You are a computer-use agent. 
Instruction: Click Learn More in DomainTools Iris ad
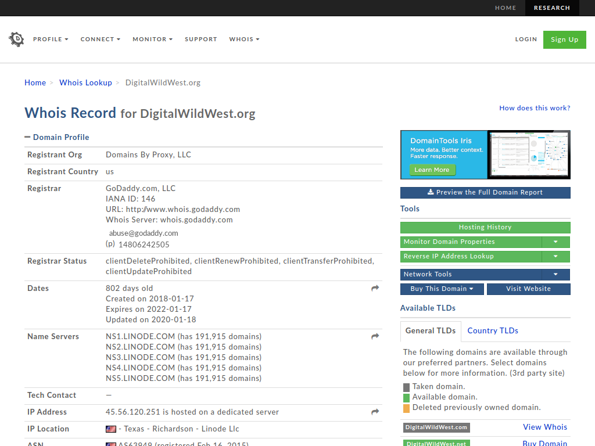(432, 170)
